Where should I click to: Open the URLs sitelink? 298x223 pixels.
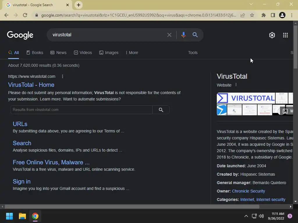coord(20,124)
